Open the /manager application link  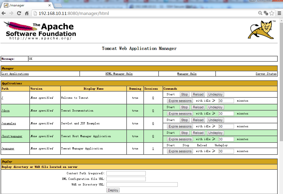(x=8, y=149)
